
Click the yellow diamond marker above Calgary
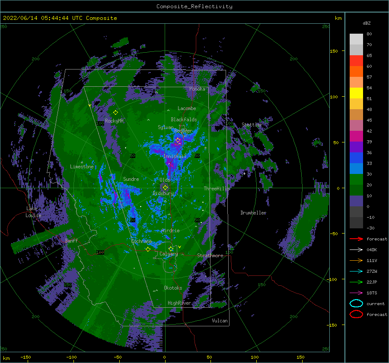coord(171,249)
